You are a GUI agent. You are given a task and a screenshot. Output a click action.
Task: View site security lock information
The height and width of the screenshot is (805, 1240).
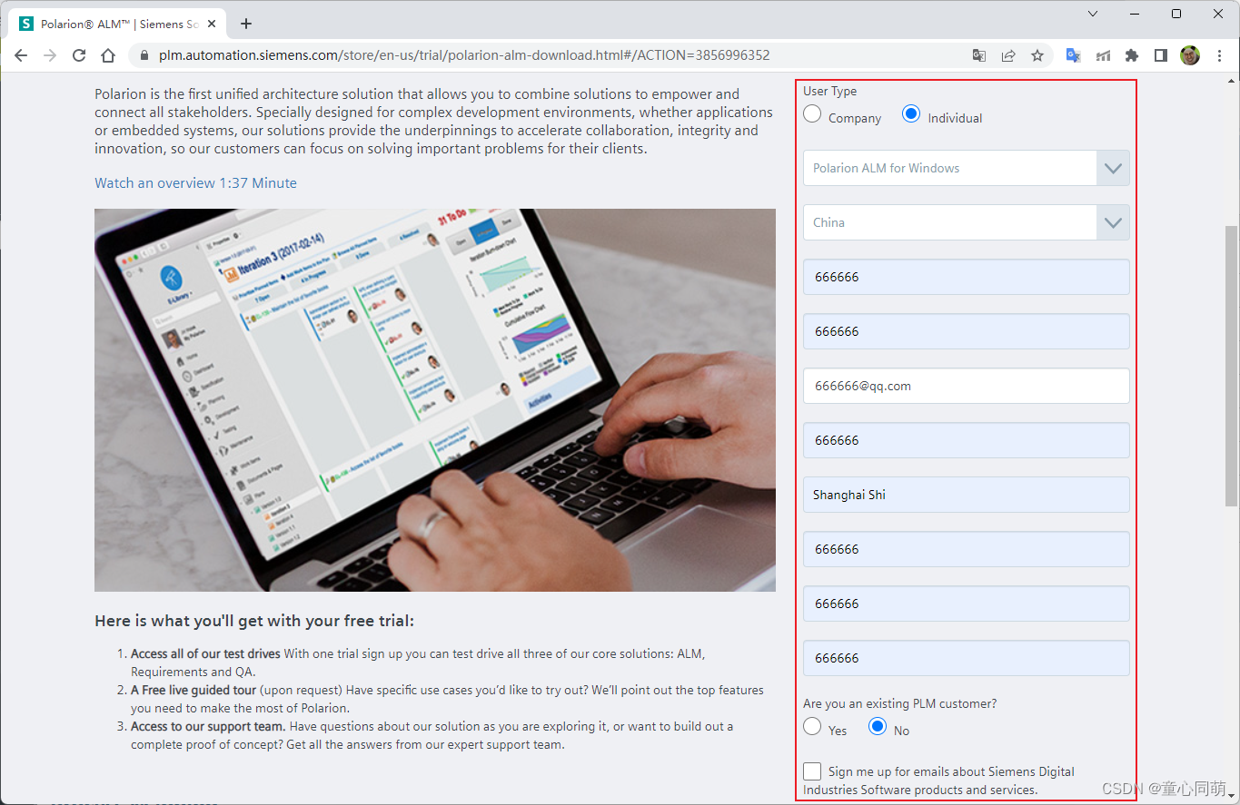144,55
